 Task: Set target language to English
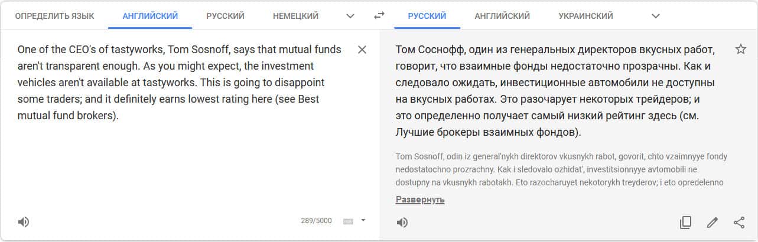[x=502, y=16]
